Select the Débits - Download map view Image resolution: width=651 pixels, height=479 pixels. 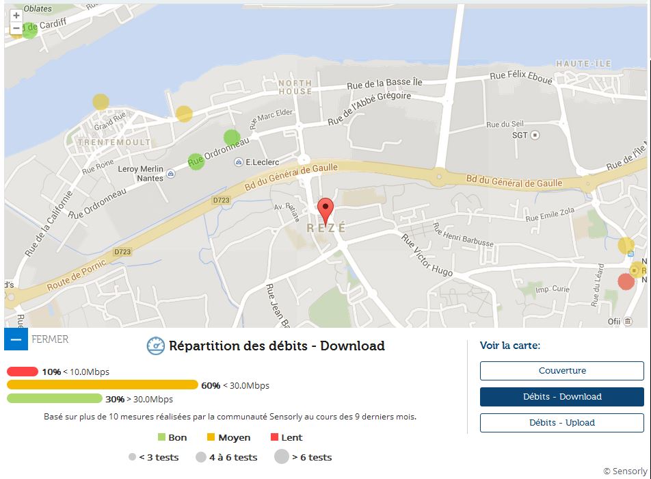click(x=561, y=397)
